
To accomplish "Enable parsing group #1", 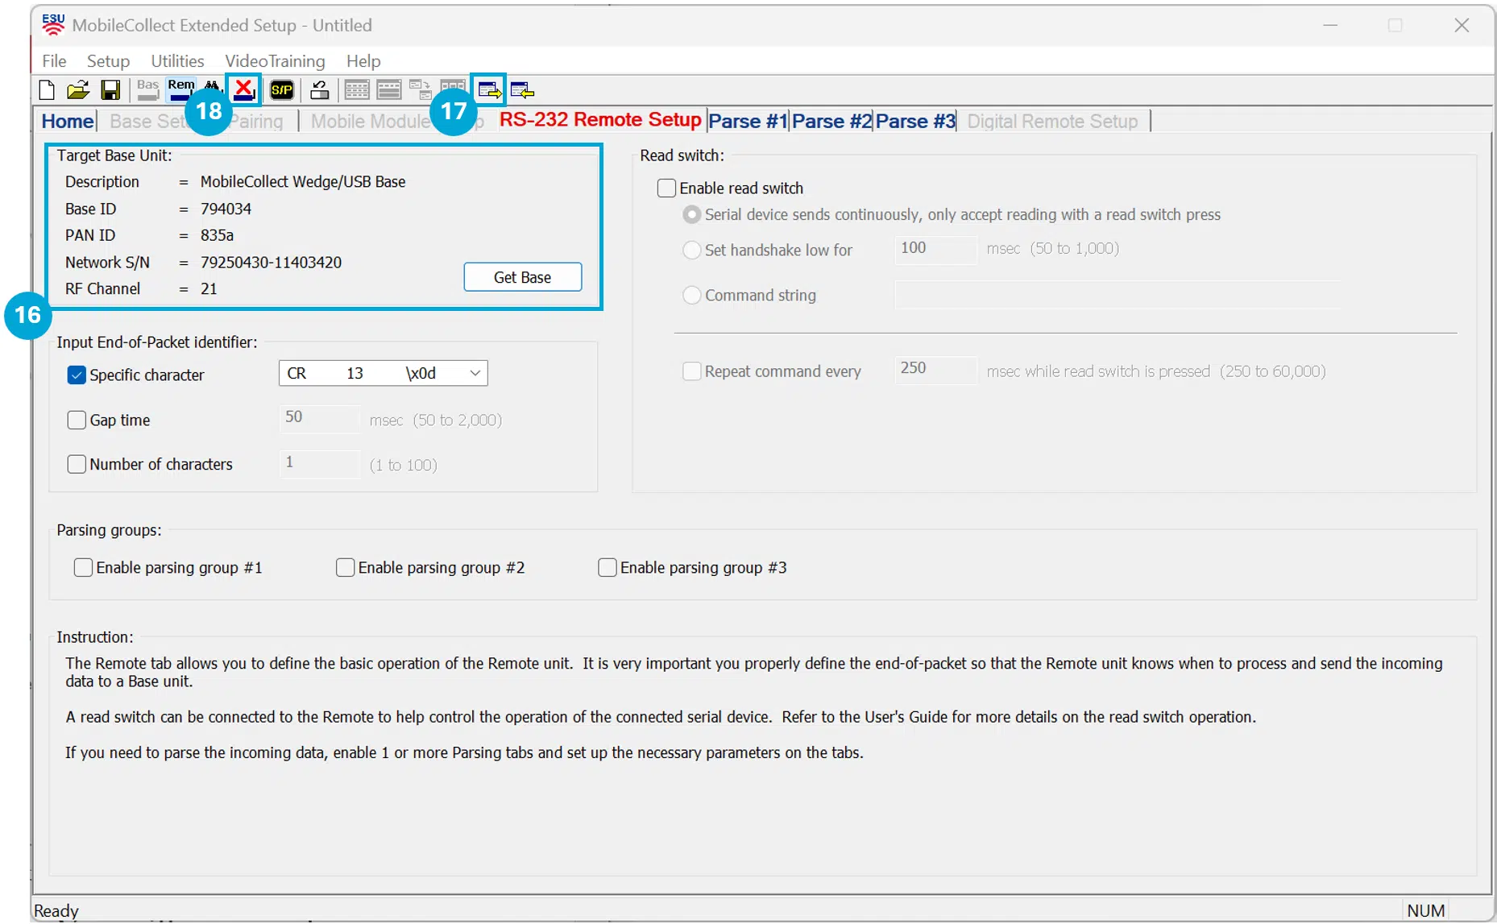I will (83, 568).
